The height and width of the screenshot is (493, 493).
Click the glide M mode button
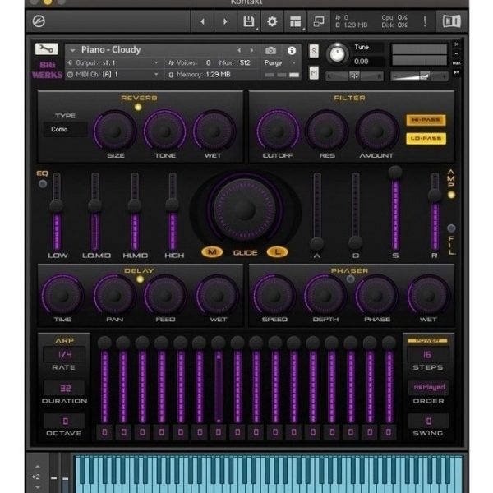tap(212, 252)
